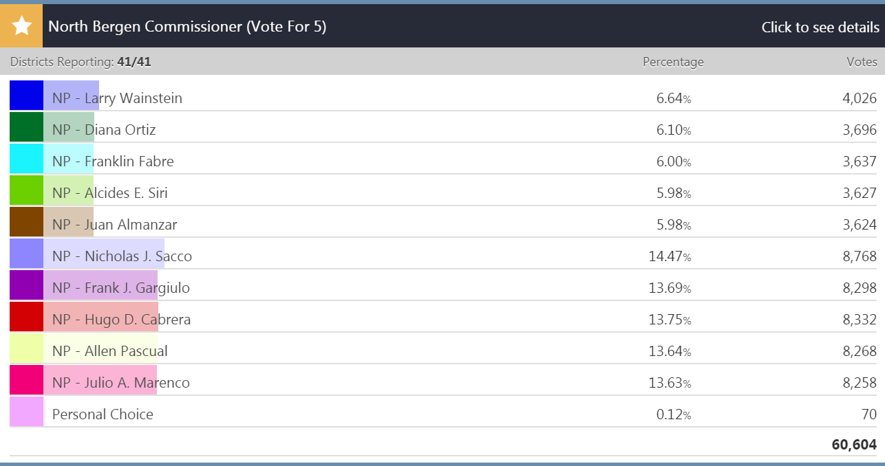Viewport: 885px width, 466px height.
Task: Select the NP - Hugo D. Cabrera row label
Action: [121, 320]
